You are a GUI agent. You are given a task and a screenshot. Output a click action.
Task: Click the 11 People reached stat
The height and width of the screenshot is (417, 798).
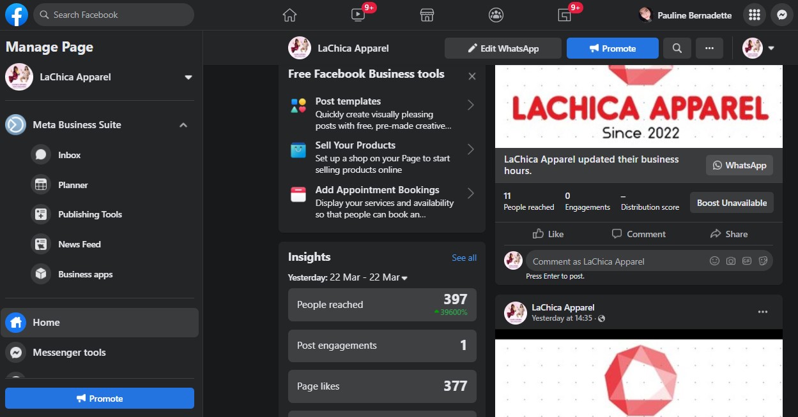(528, 201)
